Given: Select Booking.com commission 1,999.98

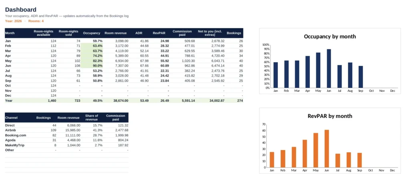Looking at the screenshot, I should coord(121,135).
